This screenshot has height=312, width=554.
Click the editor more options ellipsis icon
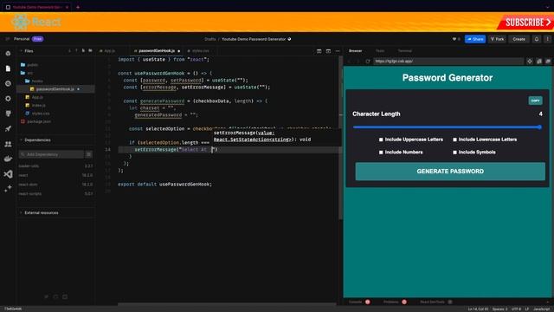pyautogui.click(x=338, y=51)
